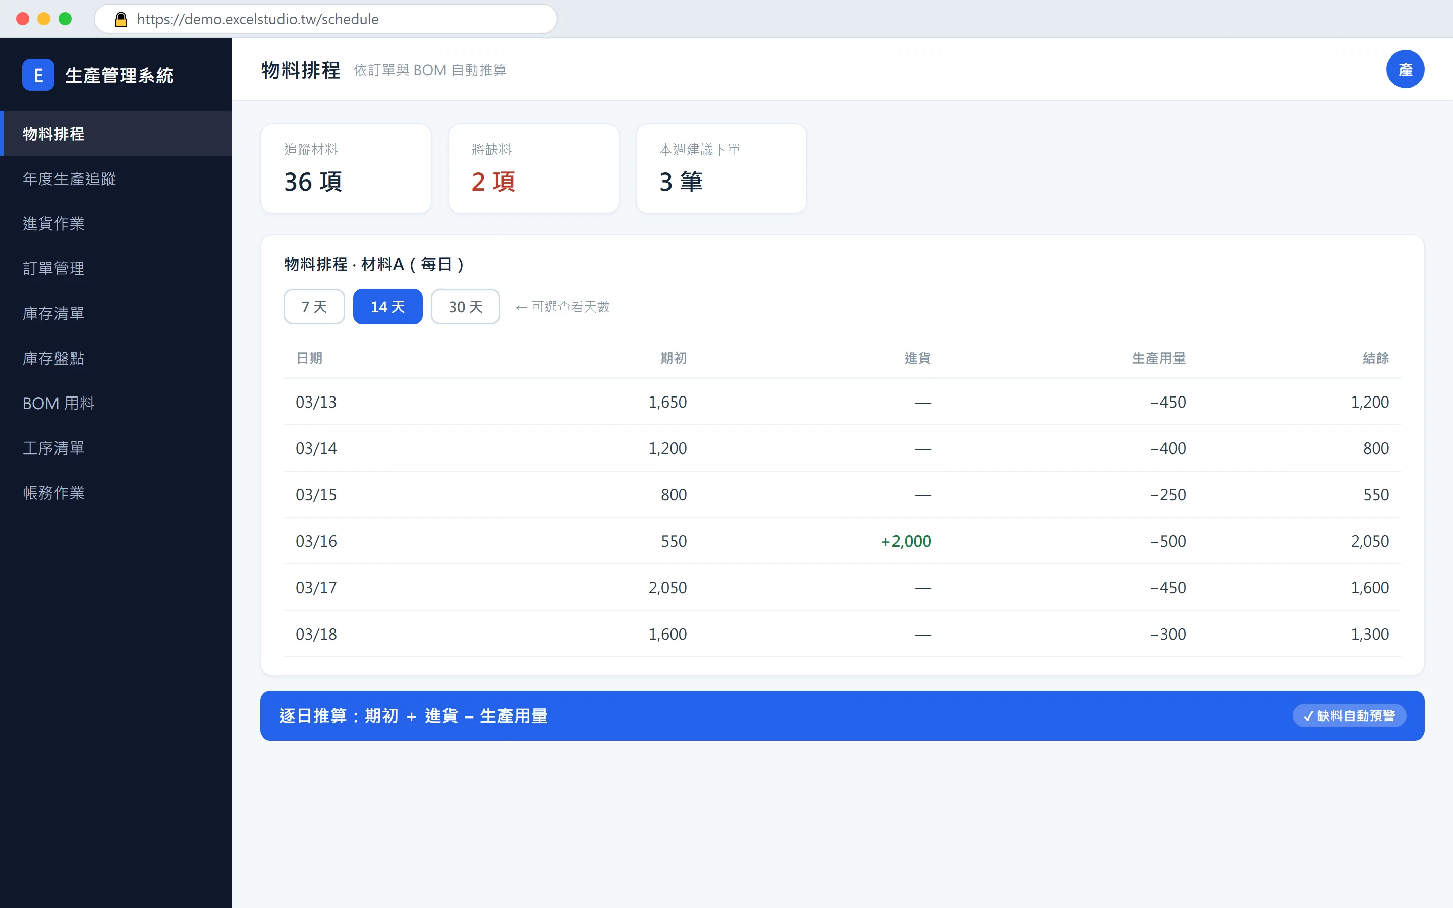Click the 缺料自動預警 badge
The height and width of the screenshot is (908, 1453).
1349,716
